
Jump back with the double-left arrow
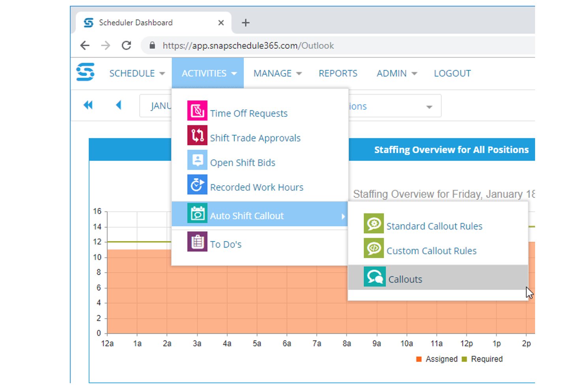coord(88,105)
